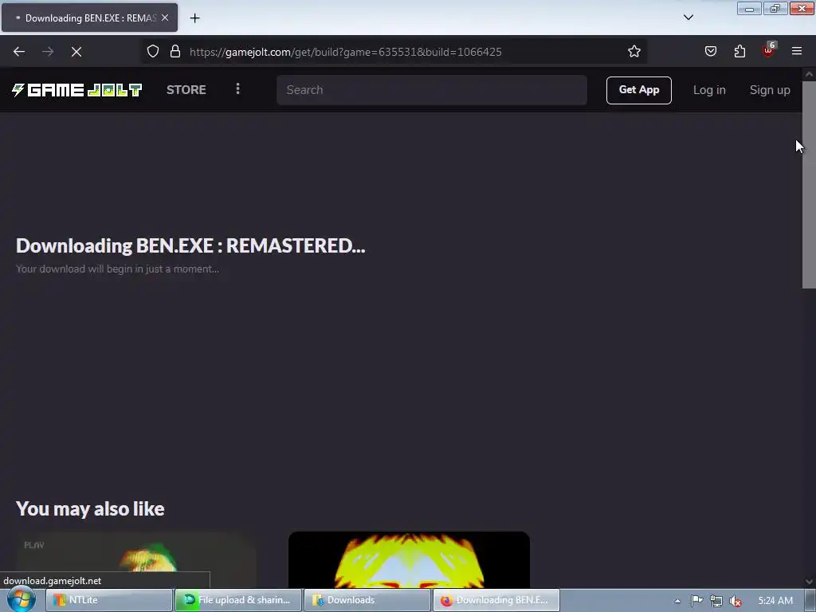Click the padlock site information icon
Viewport: 816px width, 612px height.
[175, 52]
